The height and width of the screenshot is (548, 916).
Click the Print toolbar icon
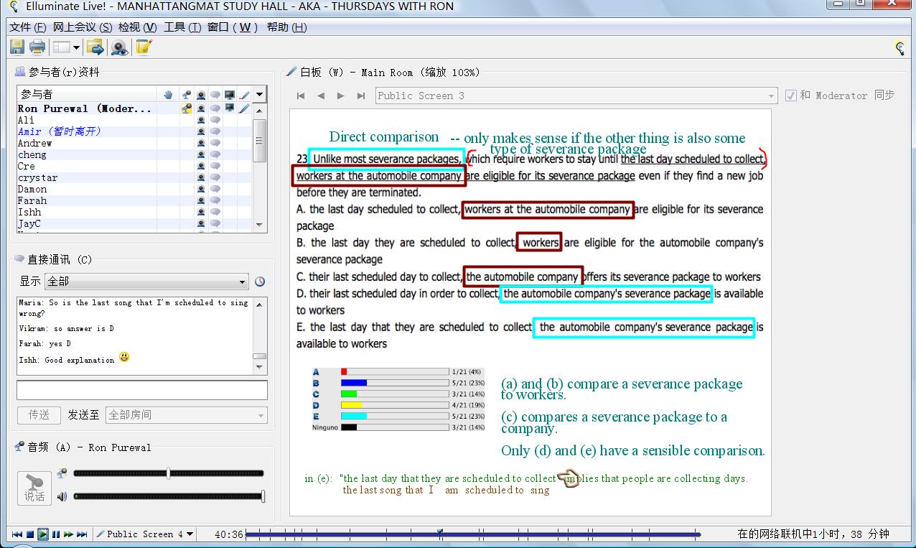37,47
